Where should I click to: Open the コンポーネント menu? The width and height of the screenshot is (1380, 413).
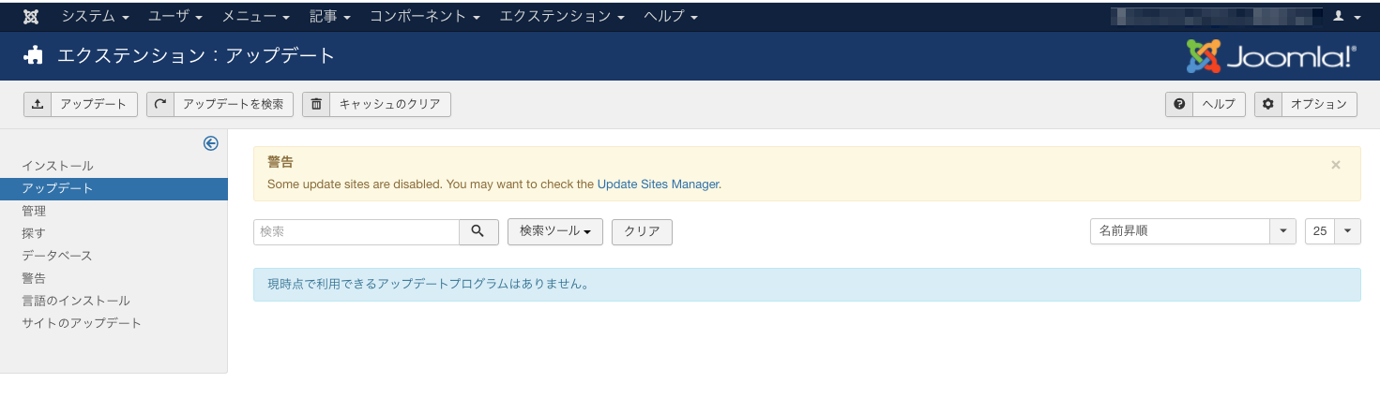424,17
